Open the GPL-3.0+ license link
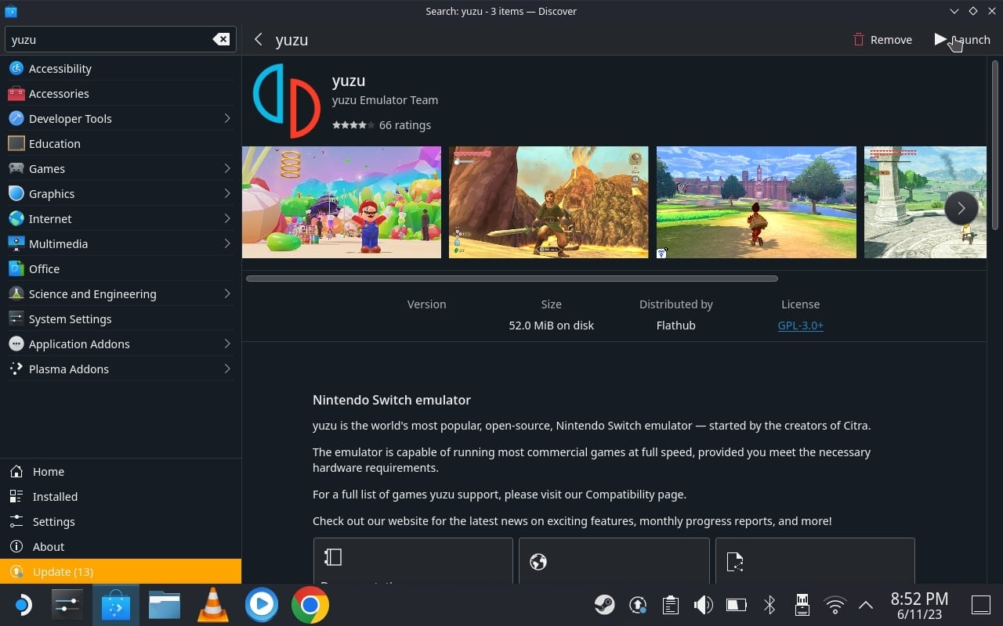 click(800, 325)
